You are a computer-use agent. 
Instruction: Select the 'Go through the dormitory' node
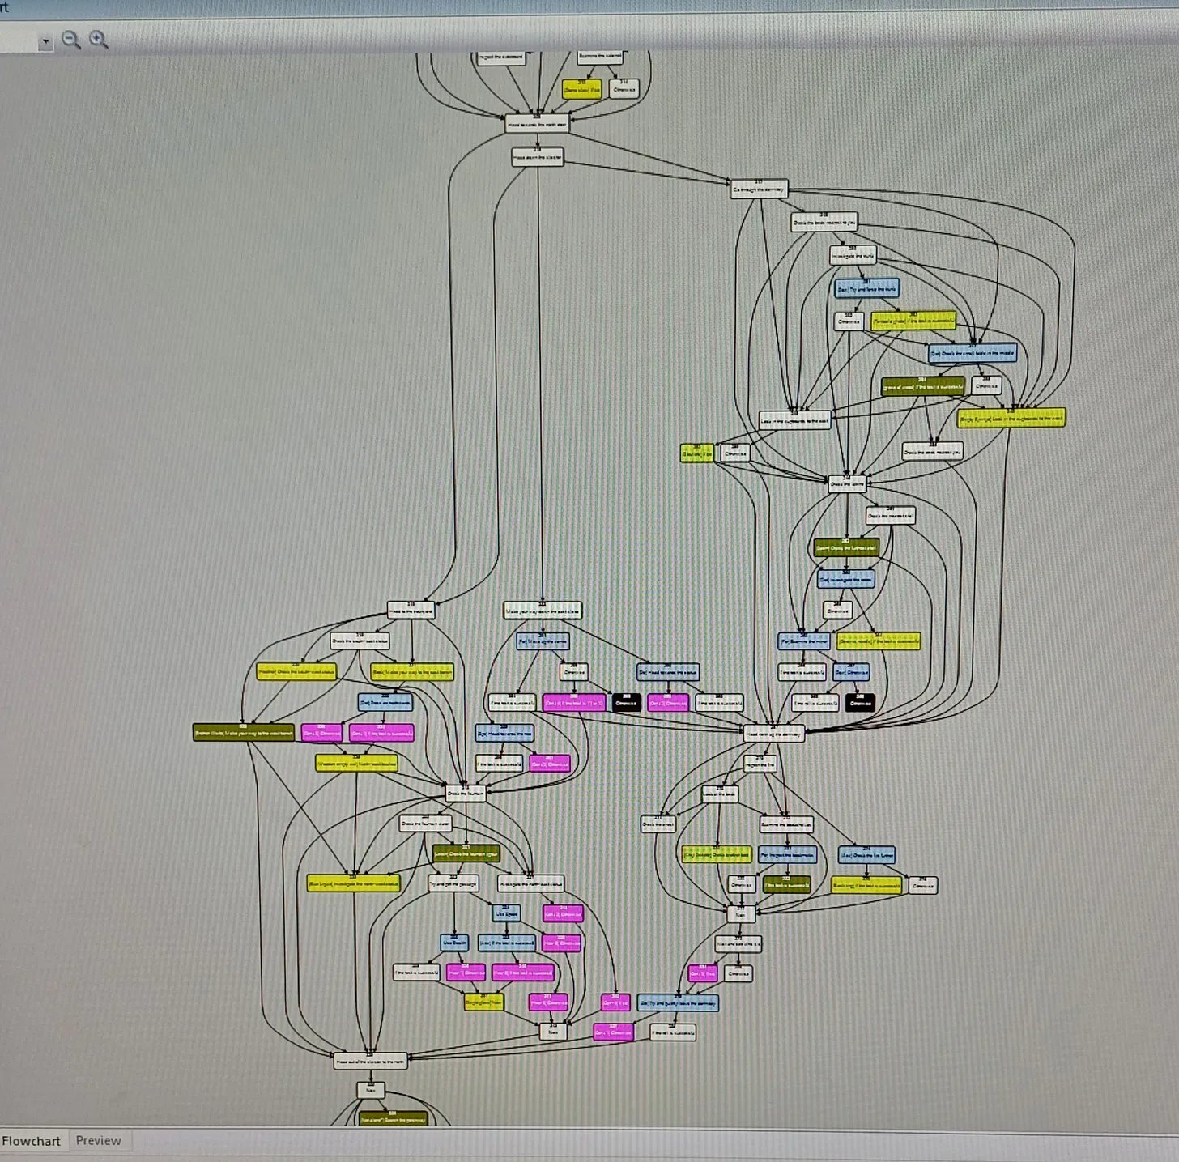tap(759, 189)
